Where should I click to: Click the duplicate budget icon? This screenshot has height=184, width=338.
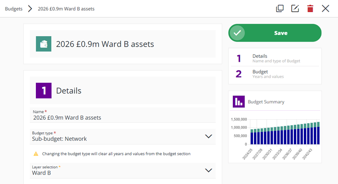(x=280, y=9)
